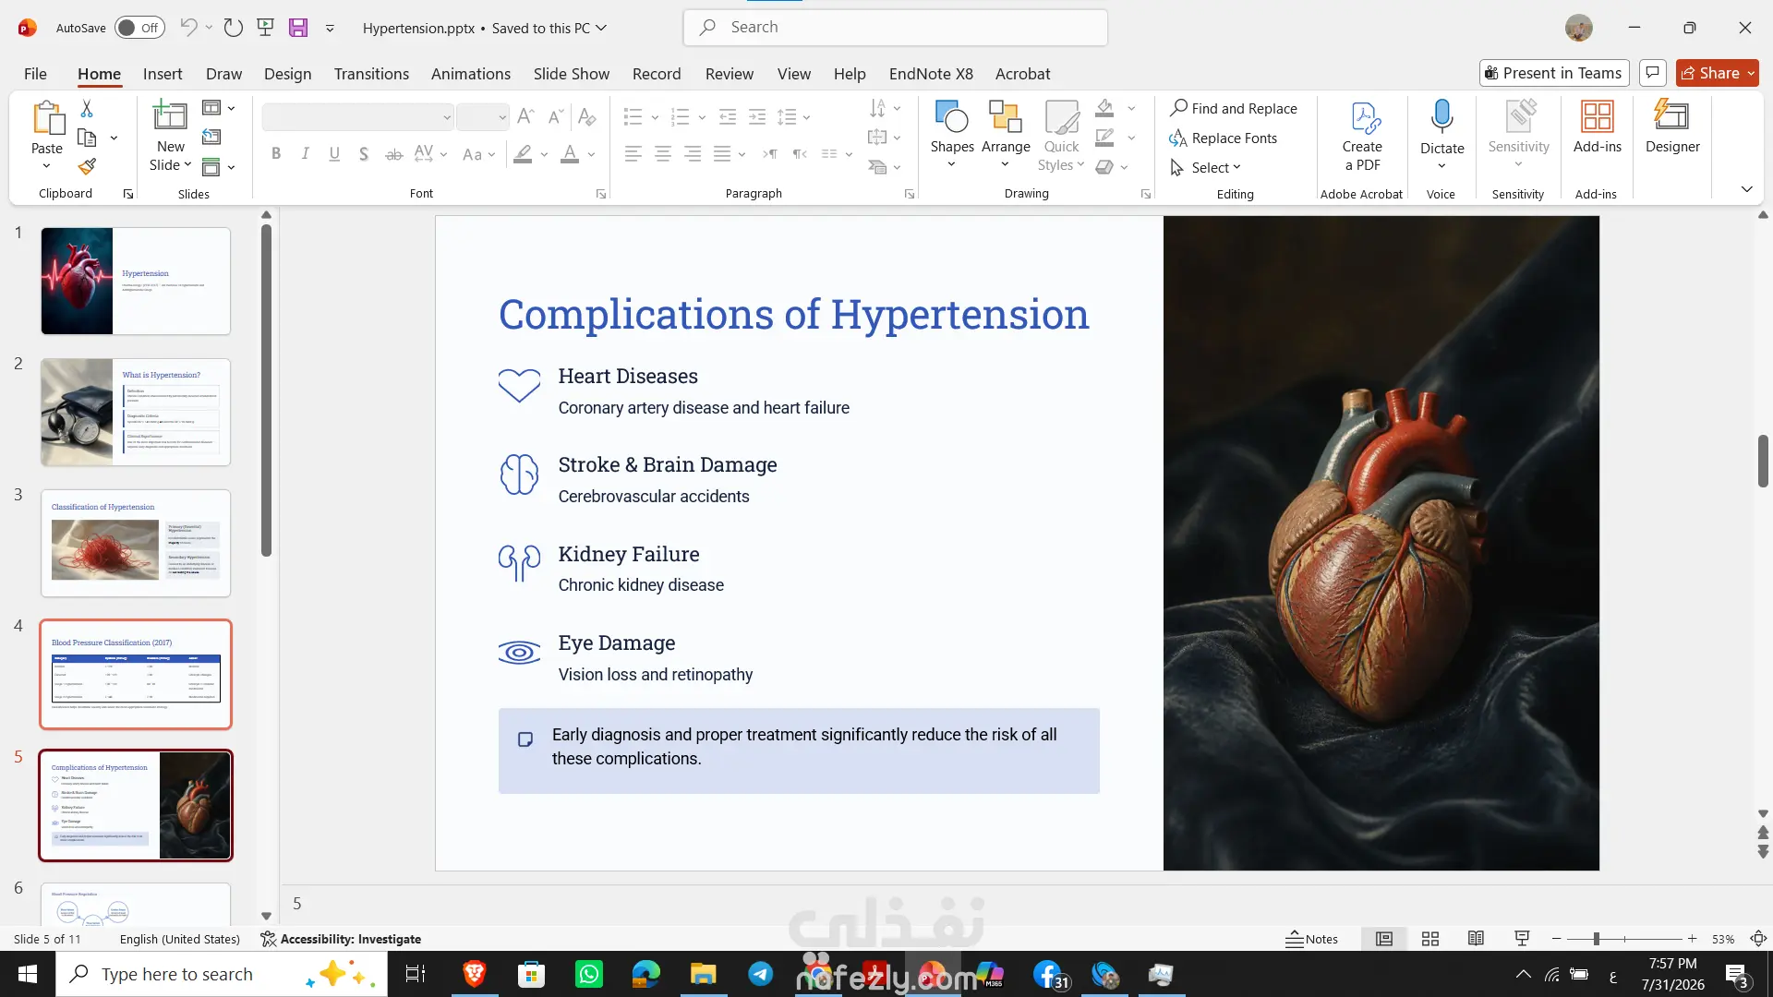Viewport: 1773px width, 997px height.
Task: Click the Format Painter brush icon
Action: click(x=87, y=167)
